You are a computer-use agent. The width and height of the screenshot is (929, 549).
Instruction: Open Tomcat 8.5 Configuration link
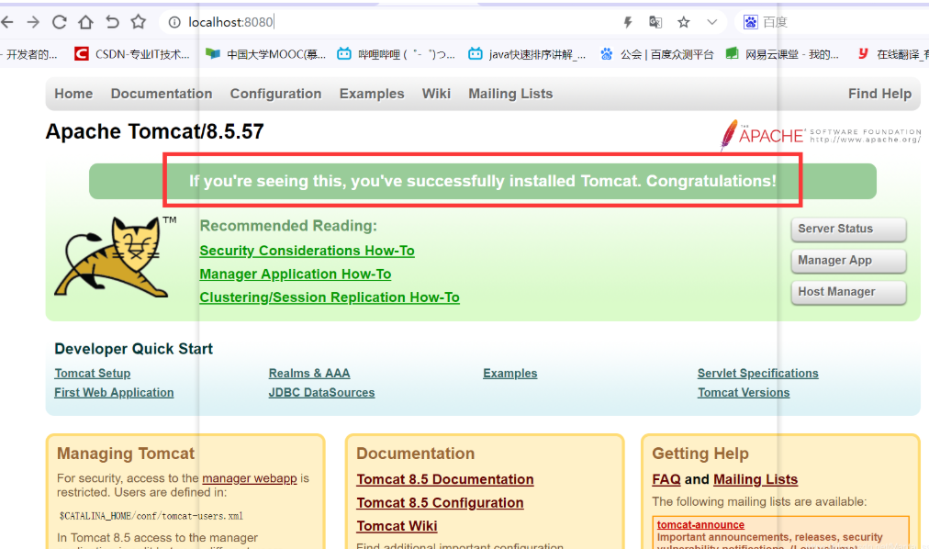(441, 503)
